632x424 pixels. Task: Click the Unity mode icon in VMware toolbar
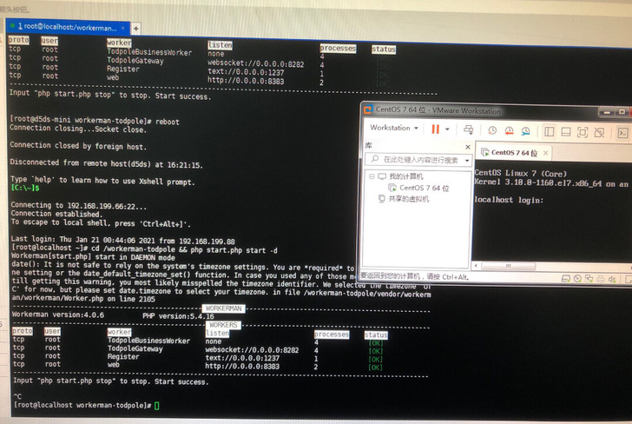pyautogui.click(x=599, y=132)
